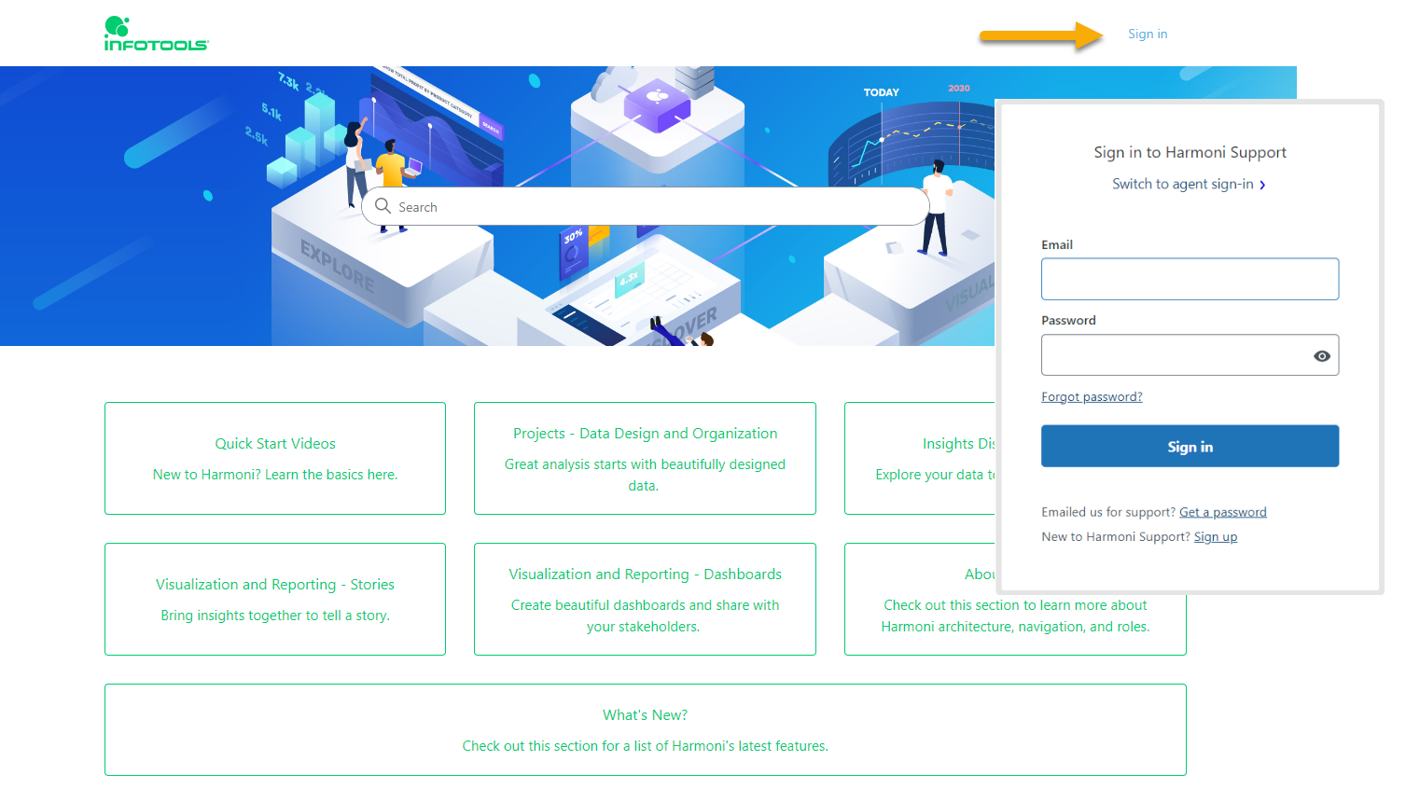Toggle password visibility eye icon
1406x789 pixels.
(1321, 356)
